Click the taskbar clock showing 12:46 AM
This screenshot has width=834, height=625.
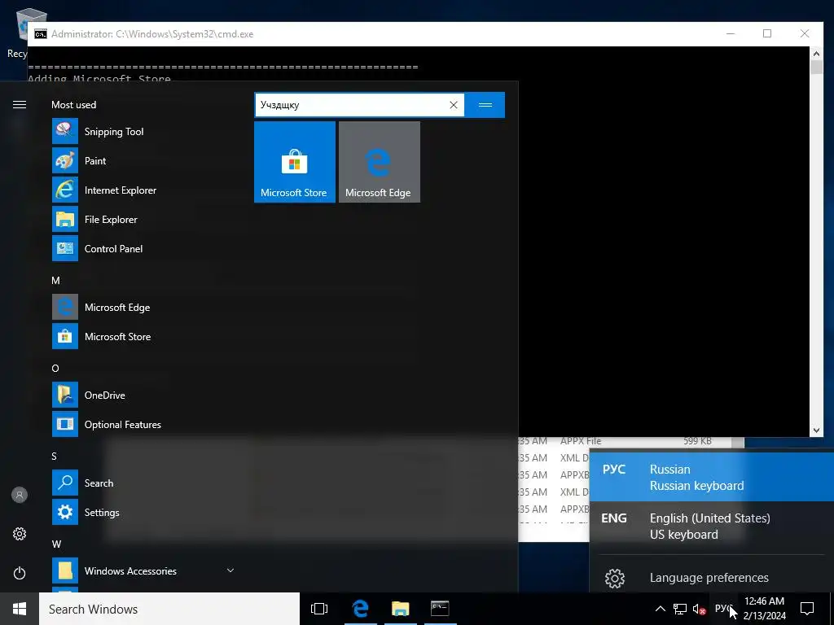pos(764,609)
